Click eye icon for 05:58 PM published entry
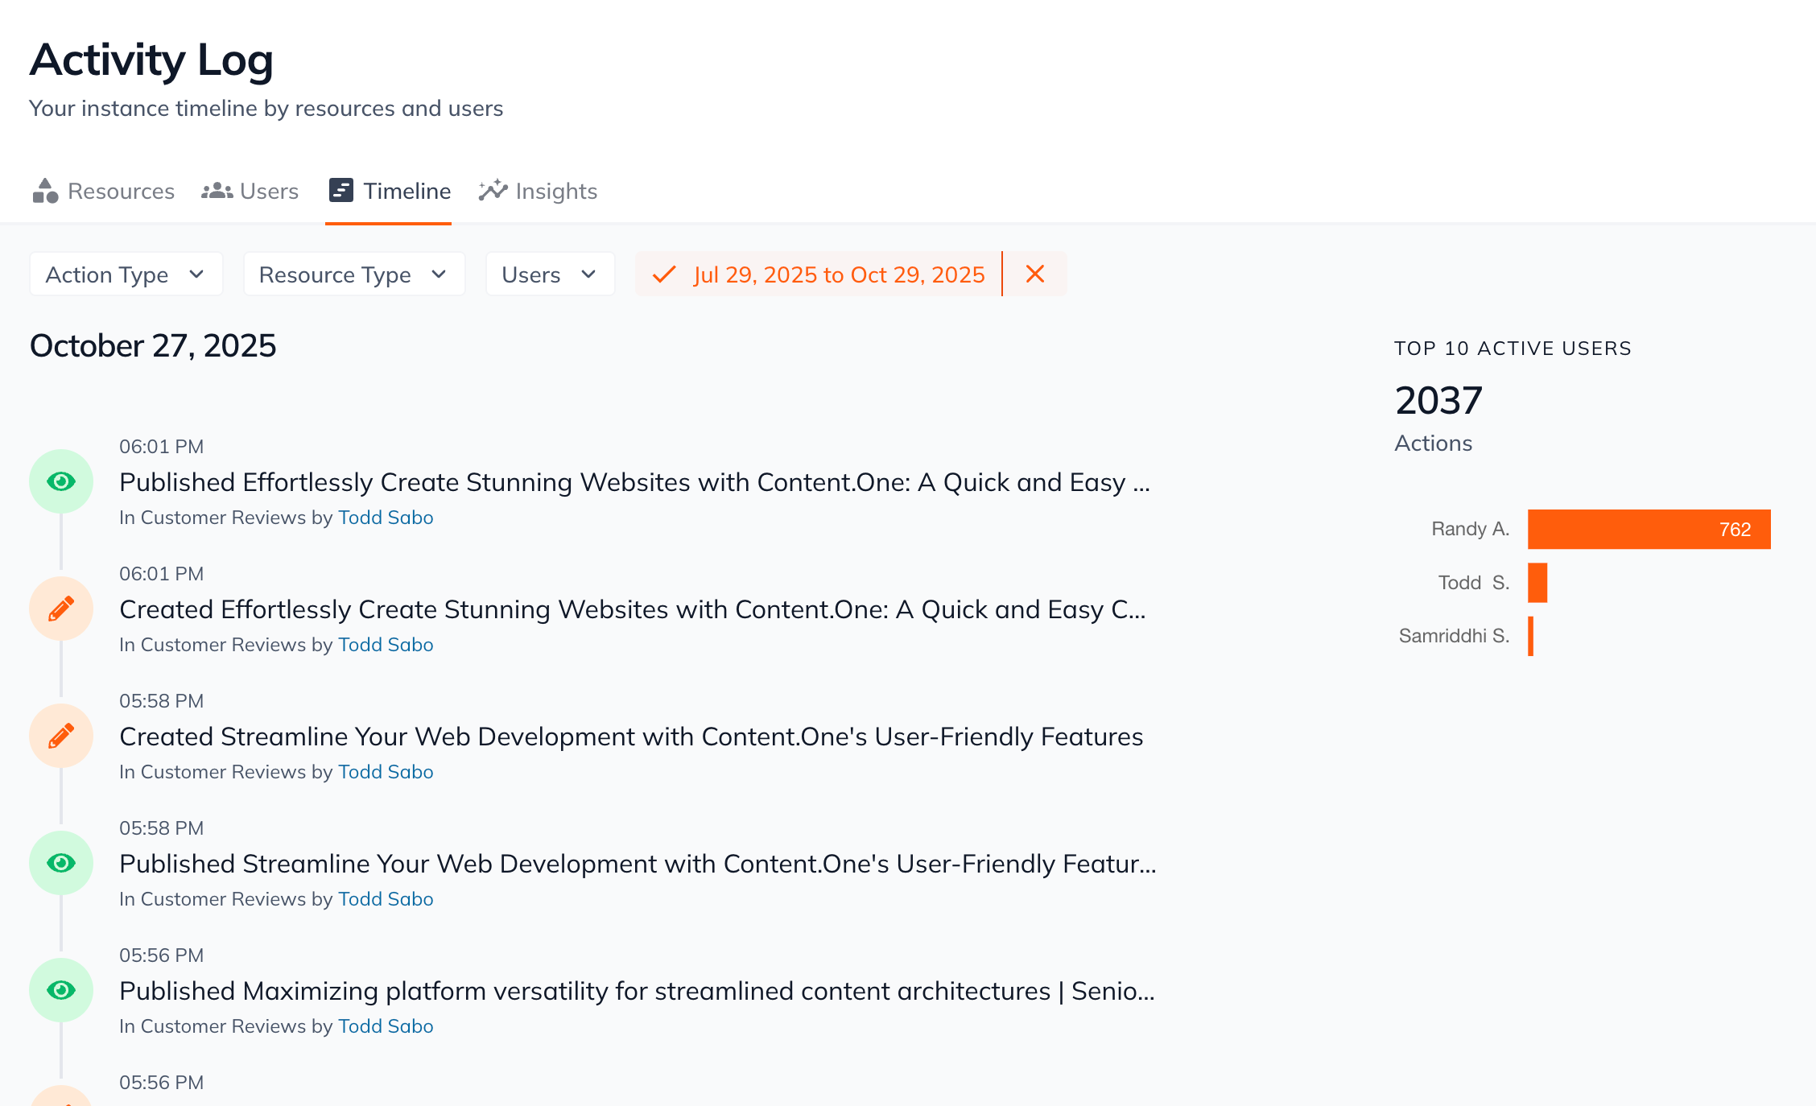This screenshot has height=1106, width=1816. point(61,863)
